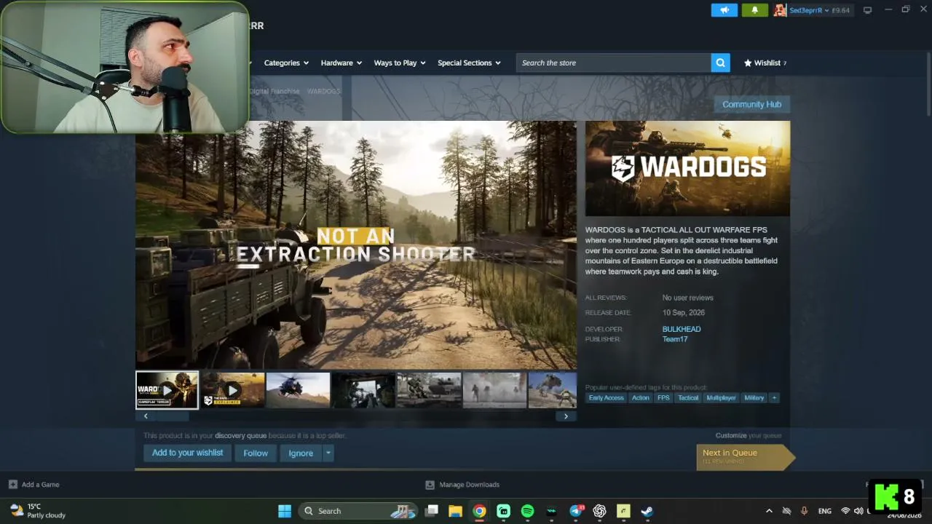
Task: Open Wi-Fi network settings in tray
Action: click(845, 511)
